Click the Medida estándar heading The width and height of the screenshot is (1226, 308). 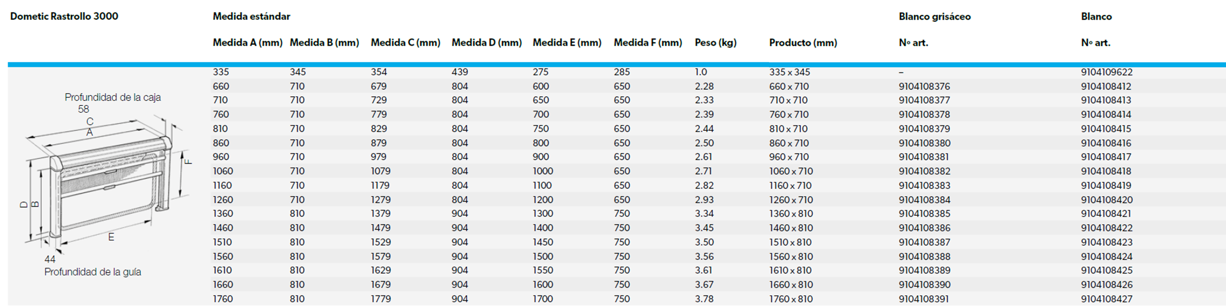point(251,16)
